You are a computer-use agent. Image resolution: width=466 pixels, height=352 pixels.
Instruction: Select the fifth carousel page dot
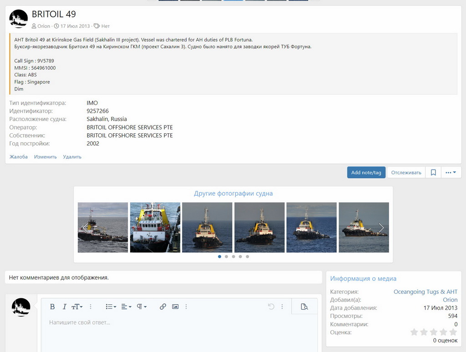point(248,256)
